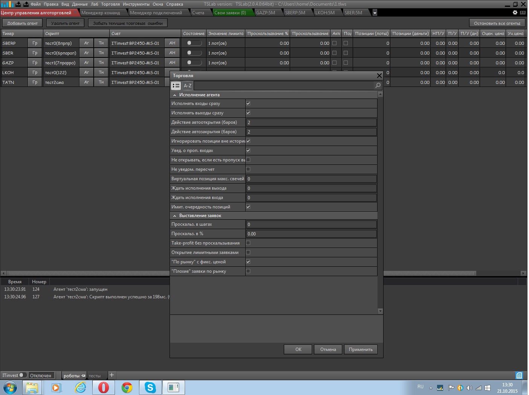Collapse the Выставление заявок section
The width and height of the screenshot is (529, 395).
point(174,216)
